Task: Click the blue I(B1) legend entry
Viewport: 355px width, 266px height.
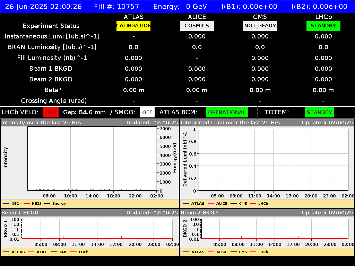Action: tap(12, 204)
